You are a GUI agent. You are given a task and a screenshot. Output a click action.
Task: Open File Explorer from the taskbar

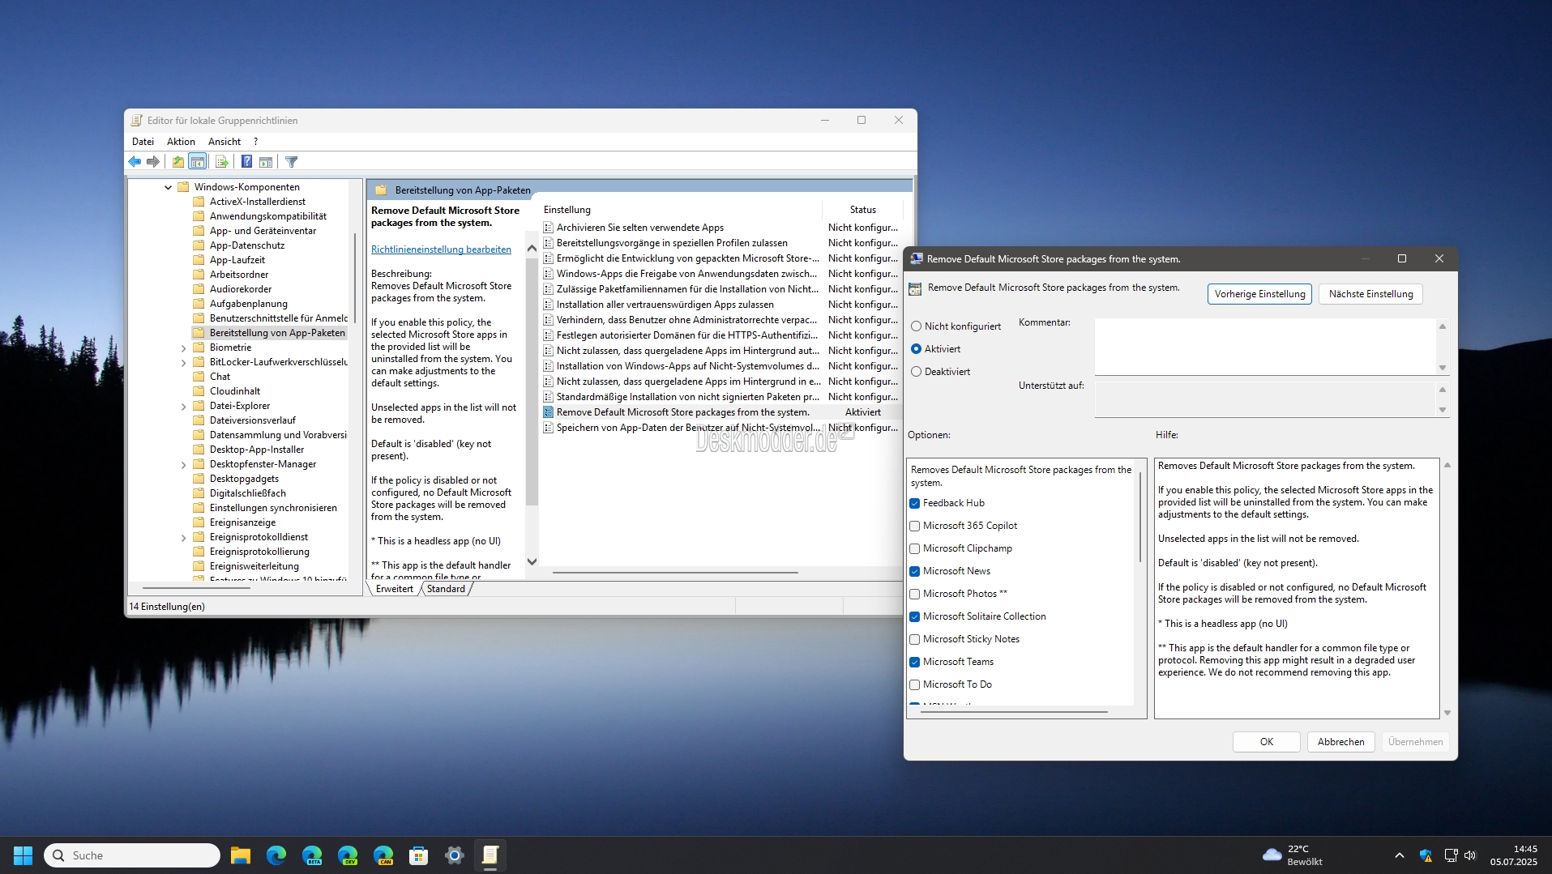tap(241, 855)
